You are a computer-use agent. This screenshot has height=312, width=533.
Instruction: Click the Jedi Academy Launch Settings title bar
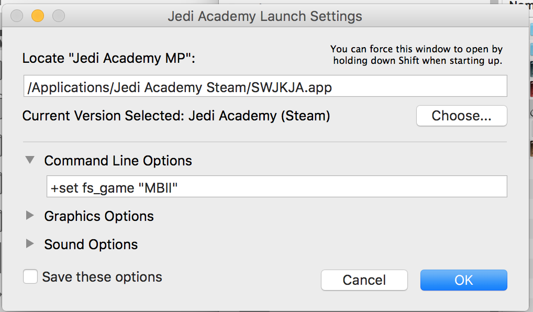tap(265, 16)
